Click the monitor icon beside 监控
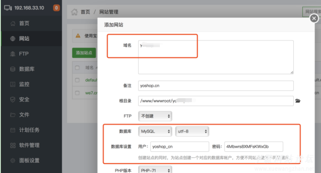Viewport: 321px width, 173px height. tap(12, 85)
